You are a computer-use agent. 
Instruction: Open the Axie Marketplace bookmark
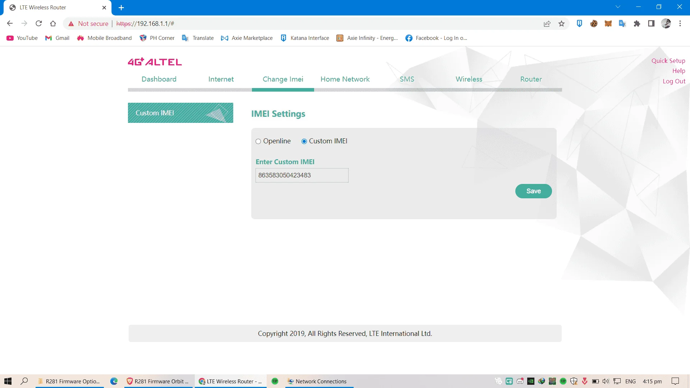point(247,38)
